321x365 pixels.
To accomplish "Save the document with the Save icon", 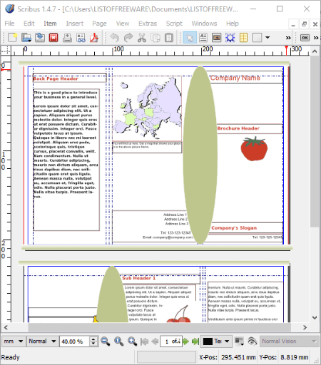I will pos(40,38).
